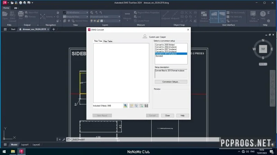This screenshot has width=277, height=155.
Task: Click Add Files icon in DWG Convert
Action: 125,106
